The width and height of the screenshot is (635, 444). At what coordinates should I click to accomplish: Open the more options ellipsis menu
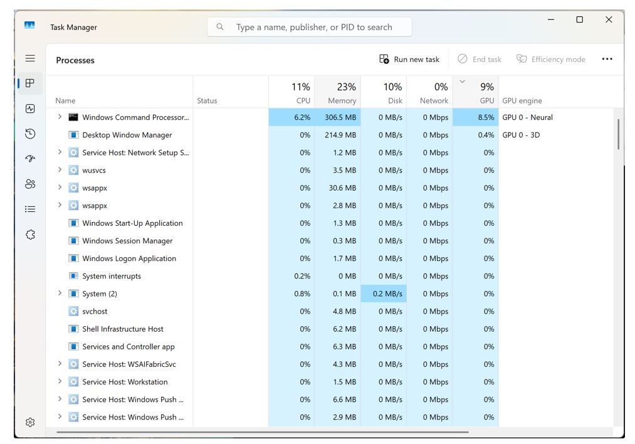607,59
